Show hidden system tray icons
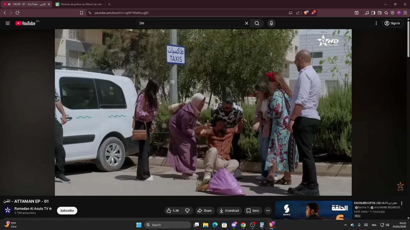The image size is (410, 230). 345,225
